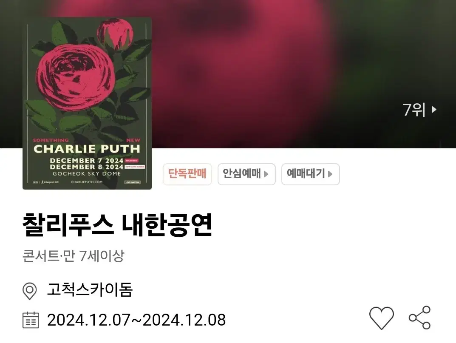Open the 7위 ranking arrow
This screenshot has height=343, width=456.
point(434,109)
